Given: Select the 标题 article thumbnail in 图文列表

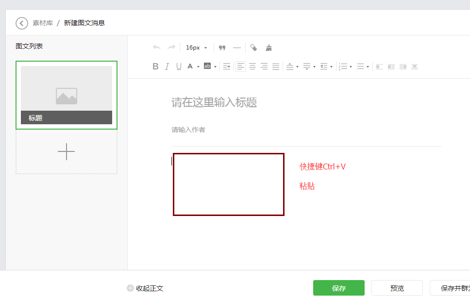Looking at the screenshot, I should coord(67,95).
